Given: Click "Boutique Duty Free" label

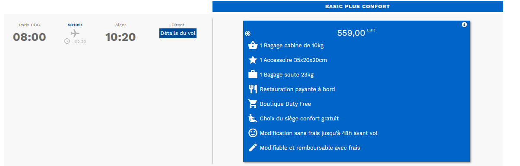Looking at the screenshot, I should [x=285, y=104].
